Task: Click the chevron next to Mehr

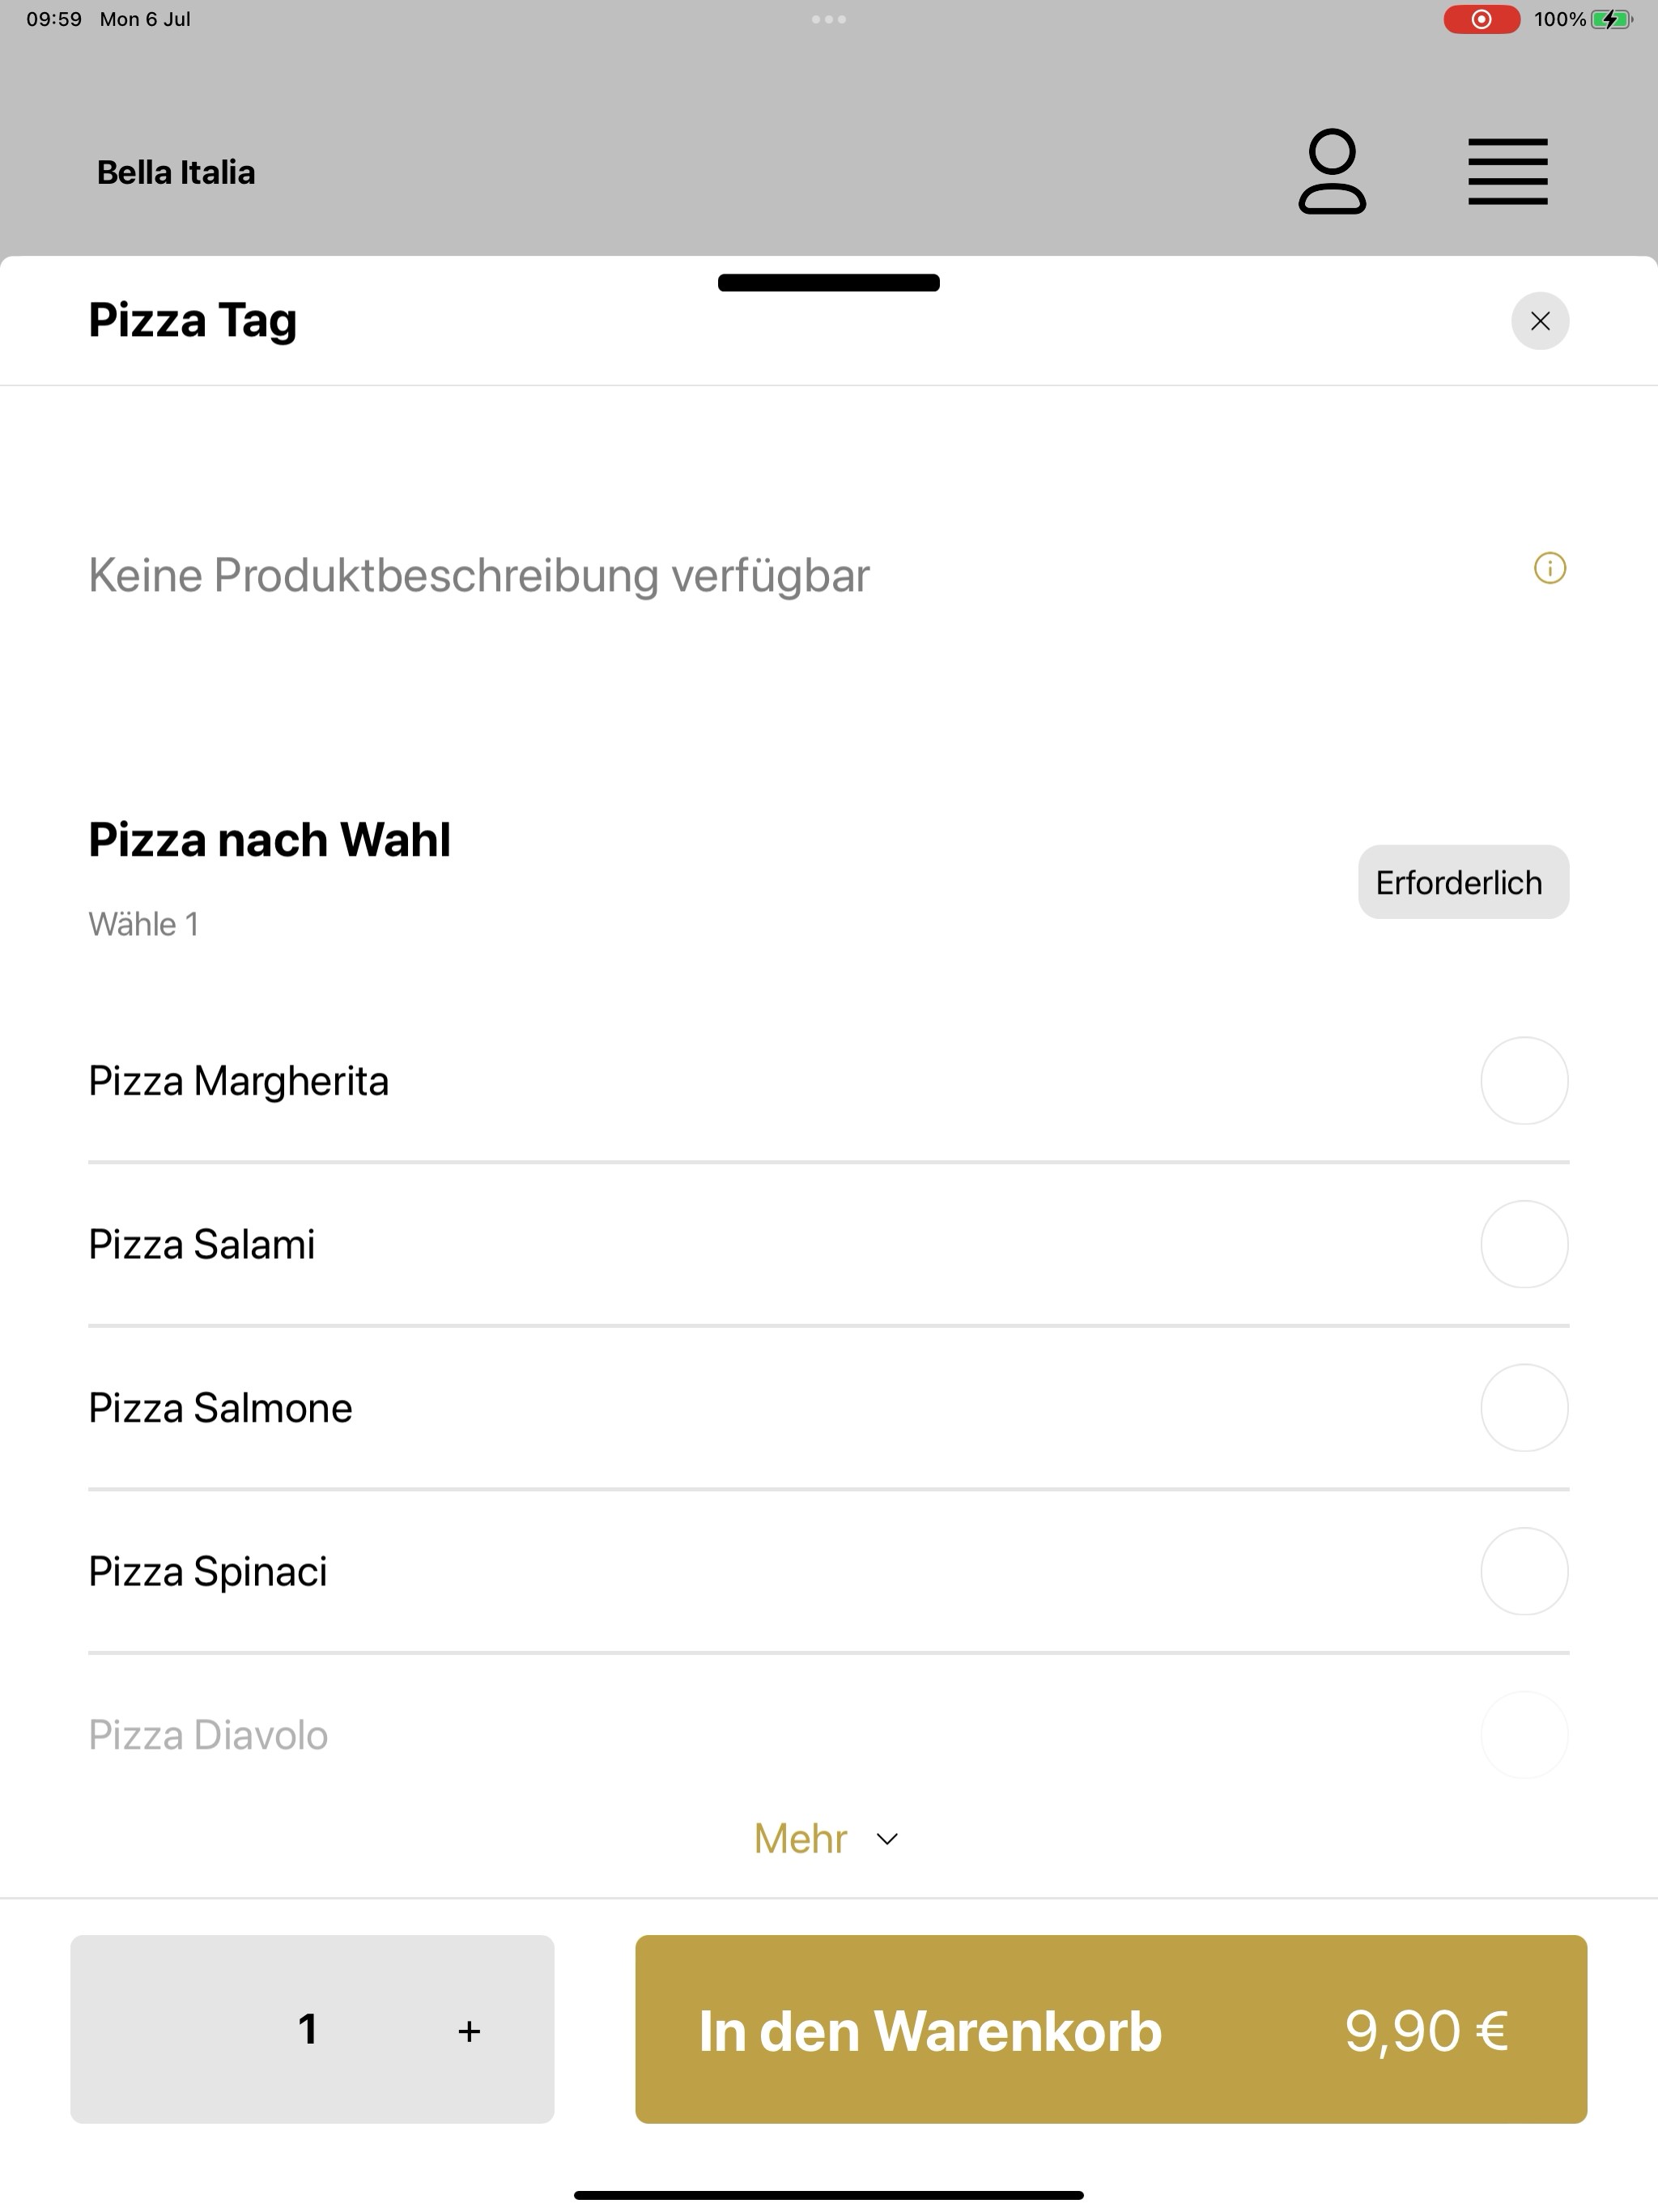Action: [x=887, y=1839]
